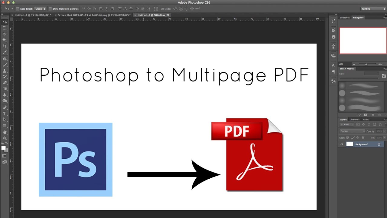
Task: Select the Hand tool
Action: click(x=5, y=132)
